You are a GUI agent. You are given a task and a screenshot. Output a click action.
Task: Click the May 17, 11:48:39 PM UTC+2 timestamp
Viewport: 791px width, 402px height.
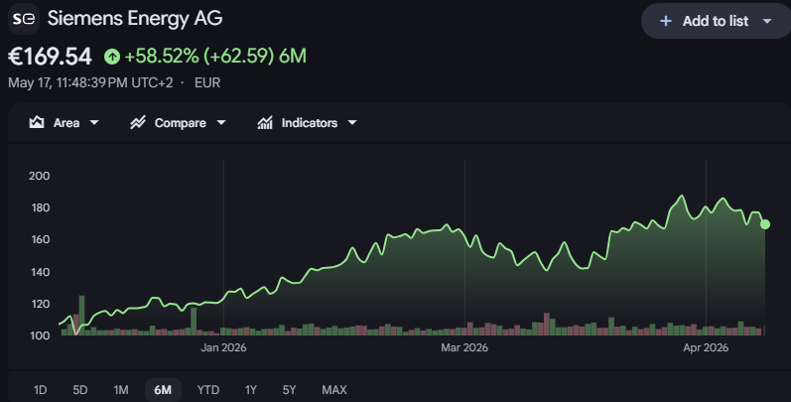90,82
